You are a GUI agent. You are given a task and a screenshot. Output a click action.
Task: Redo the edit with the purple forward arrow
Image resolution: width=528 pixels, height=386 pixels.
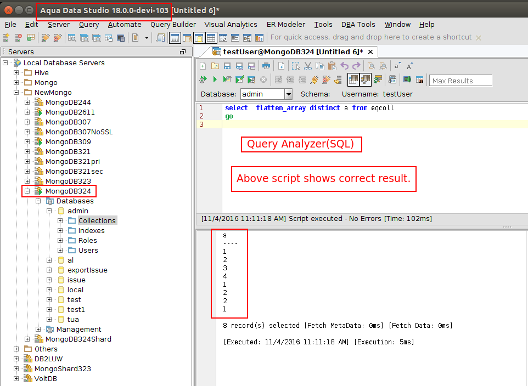point(356,66)
